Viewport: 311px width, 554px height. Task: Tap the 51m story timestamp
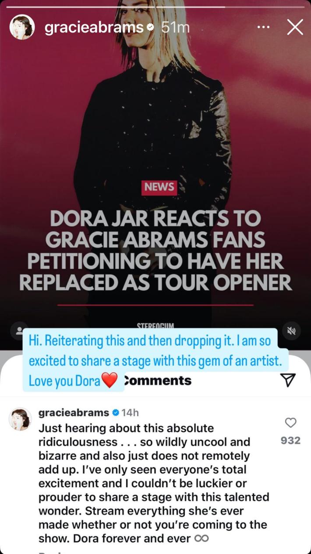click(x=175, y=27)
